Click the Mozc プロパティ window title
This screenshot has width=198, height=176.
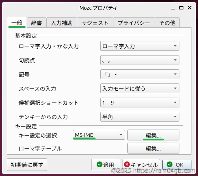click(98, 8)
